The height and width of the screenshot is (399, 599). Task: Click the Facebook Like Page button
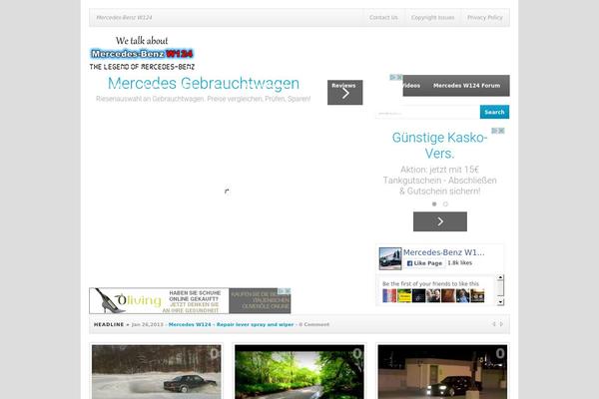(x=424, y=263)
